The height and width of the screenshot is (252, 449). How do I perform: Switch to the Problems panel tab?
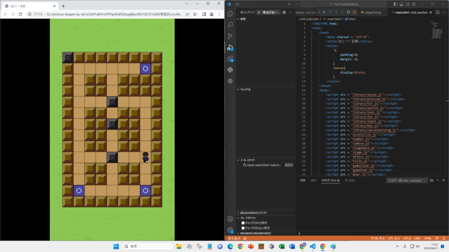pyautogui.click(x=303, y=181)
